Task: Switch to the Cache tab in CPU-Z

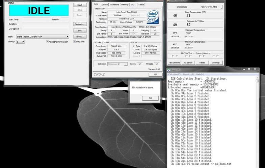Action: click(105, 5)
